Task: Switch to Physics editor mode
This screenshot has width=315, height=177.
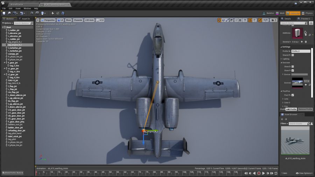Action: [307, 13]
